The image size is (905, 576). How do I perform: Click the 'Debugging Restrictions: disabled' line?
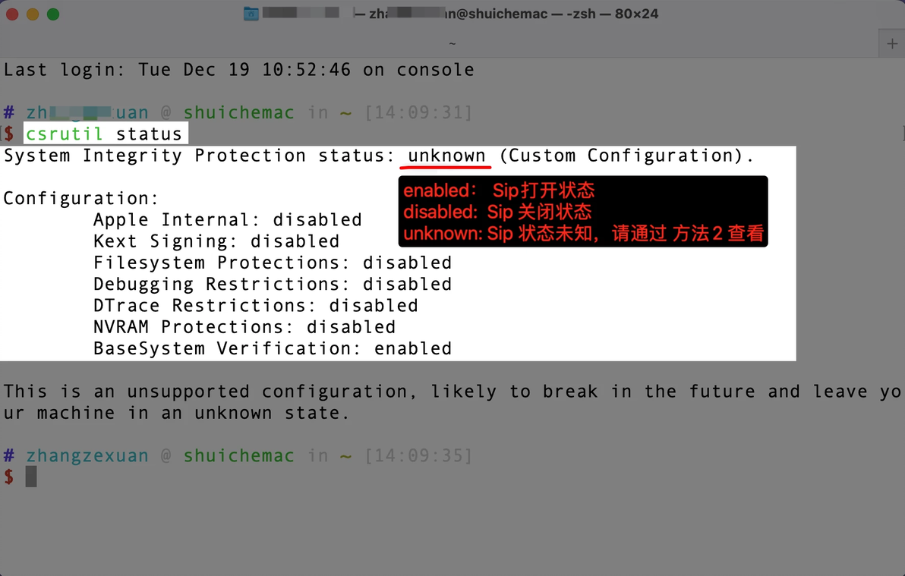(272, 285)
